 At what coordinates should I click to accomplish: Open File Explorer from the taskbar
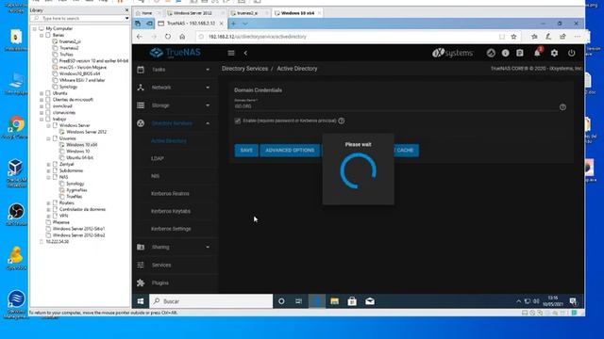334,301
